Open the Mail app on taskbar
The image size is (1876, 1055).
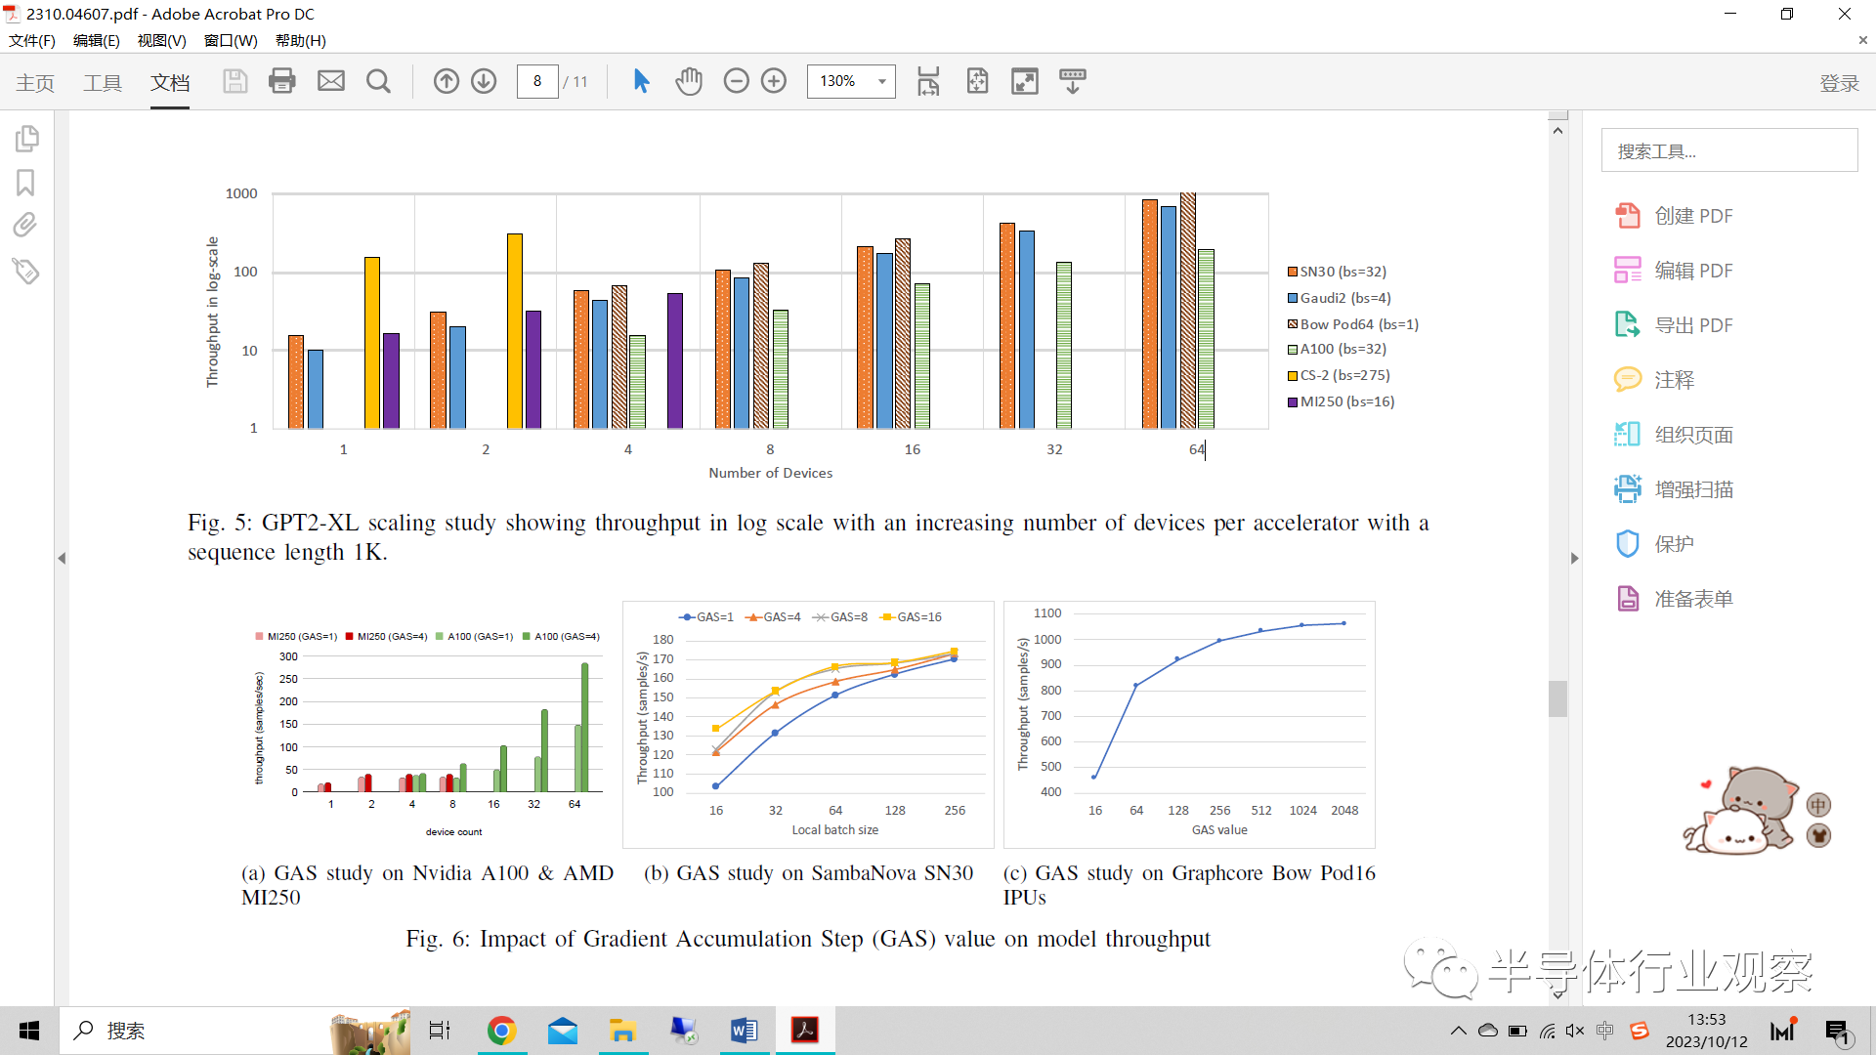click(x=563, y=1031)
